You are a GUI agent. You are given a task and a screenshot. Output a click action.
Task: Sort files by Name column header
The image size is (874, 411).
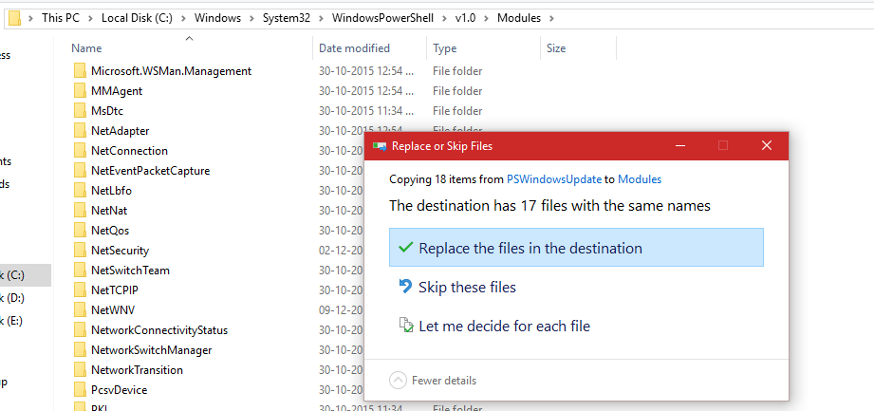click(86, 48)
